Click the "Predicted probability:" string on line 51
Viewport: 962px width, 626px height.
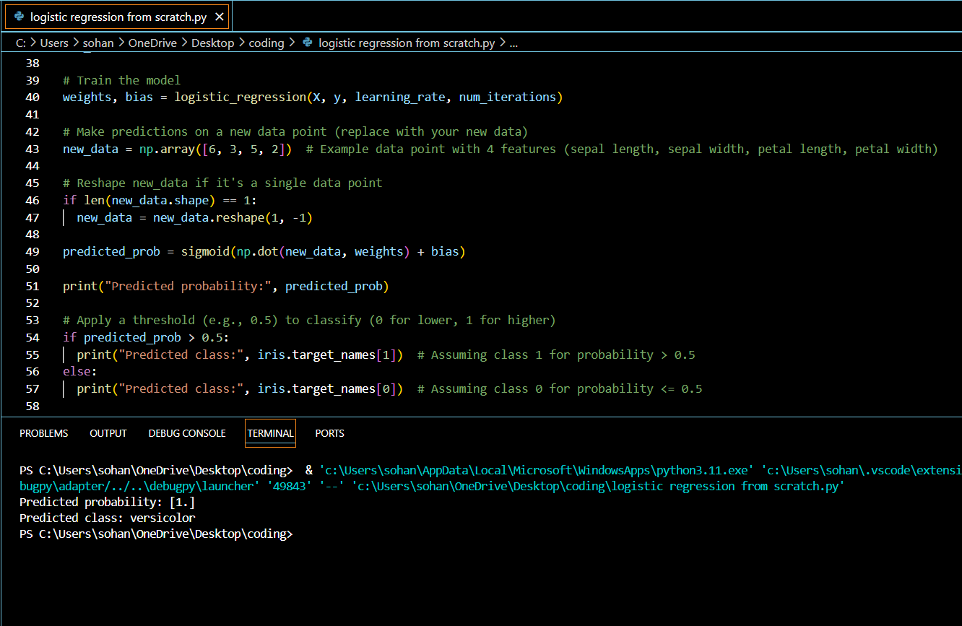click(x=188, y=286)
